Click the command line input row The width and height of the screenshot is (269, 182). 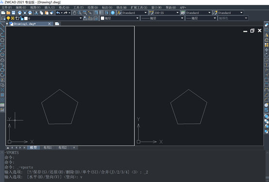[135, 177]
